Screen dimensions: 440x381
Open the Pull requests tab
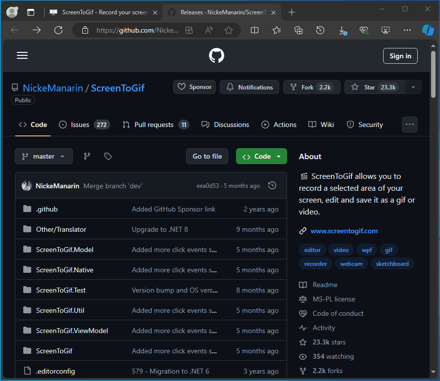point(156,125)
